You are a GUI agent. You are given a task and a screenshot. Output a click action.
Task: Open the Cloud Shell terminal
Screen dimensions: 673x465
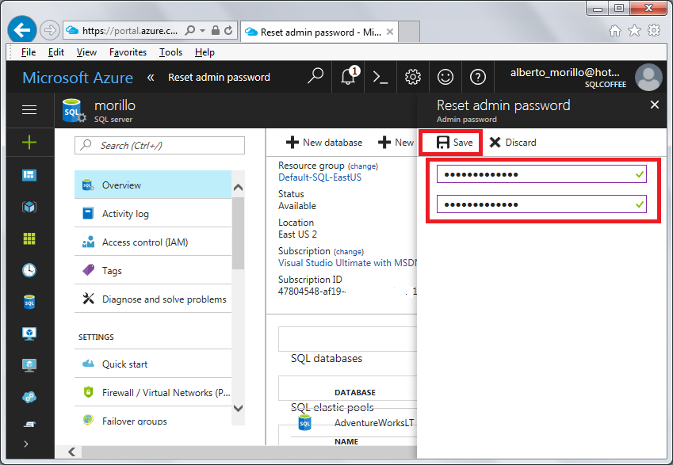point(379,77)
